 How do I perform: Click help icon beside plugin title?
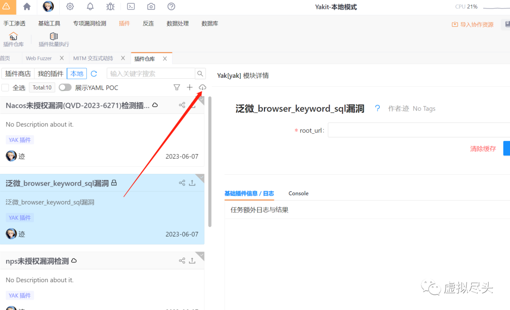point(377,108)
